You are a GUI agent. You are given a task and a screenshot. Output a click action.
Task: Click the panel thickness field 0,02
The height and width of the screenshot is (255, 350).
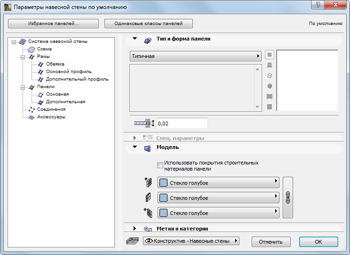click(x=182, y=123)
